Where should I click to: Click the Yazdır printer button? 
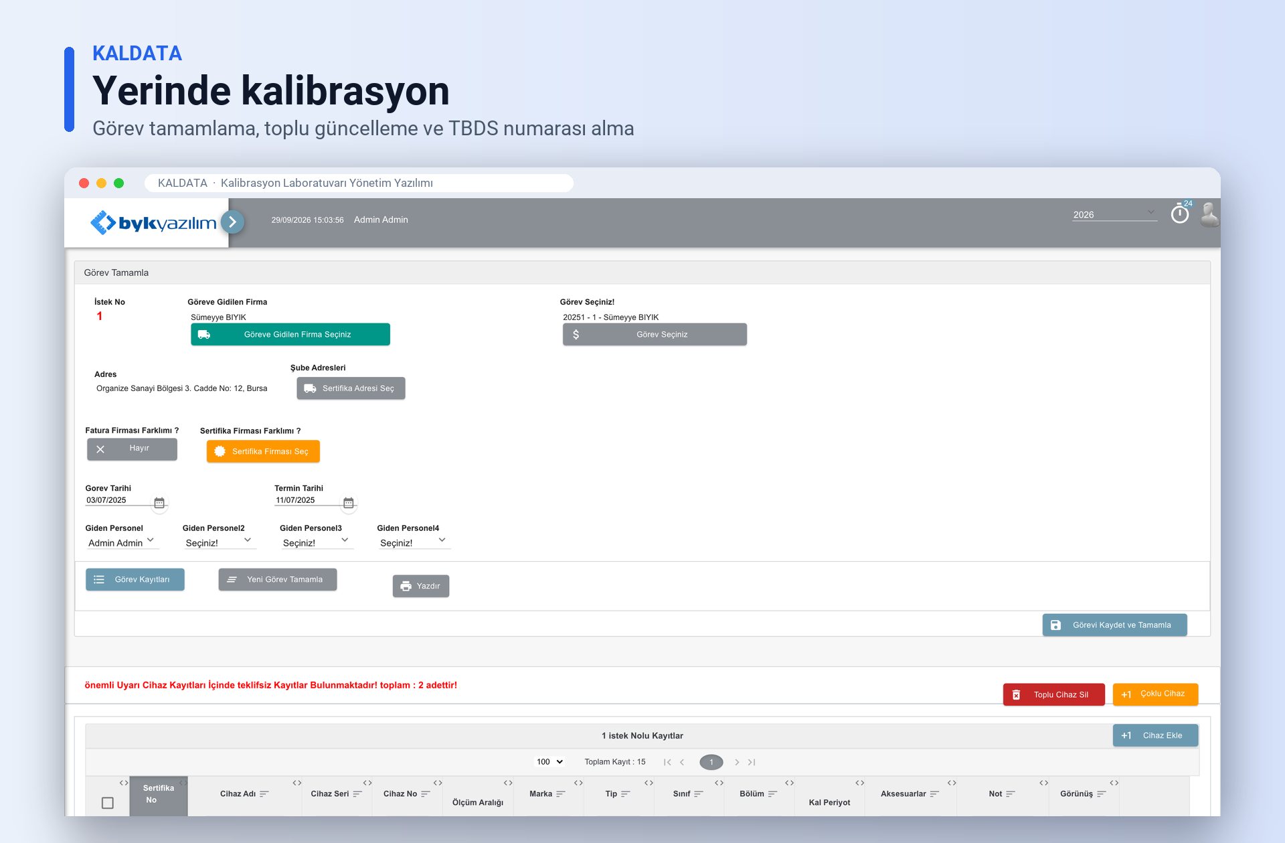pos(421,586)
